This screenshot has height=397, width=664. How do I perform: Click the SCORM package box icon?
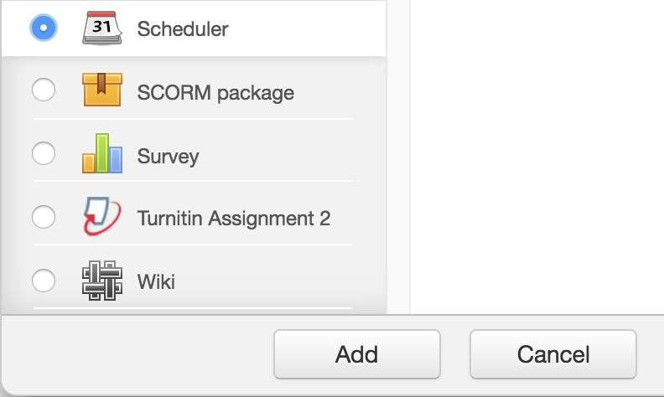coord(102,90)
